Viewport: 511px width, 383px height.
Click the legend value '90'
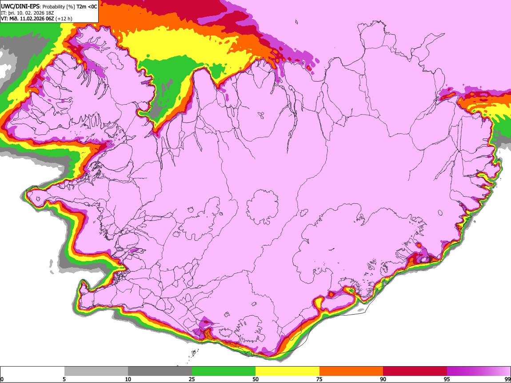[x=383, y=379]
